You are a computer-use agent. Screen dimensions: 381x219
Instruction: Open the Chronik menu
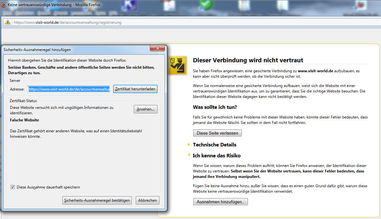[60, 13]
